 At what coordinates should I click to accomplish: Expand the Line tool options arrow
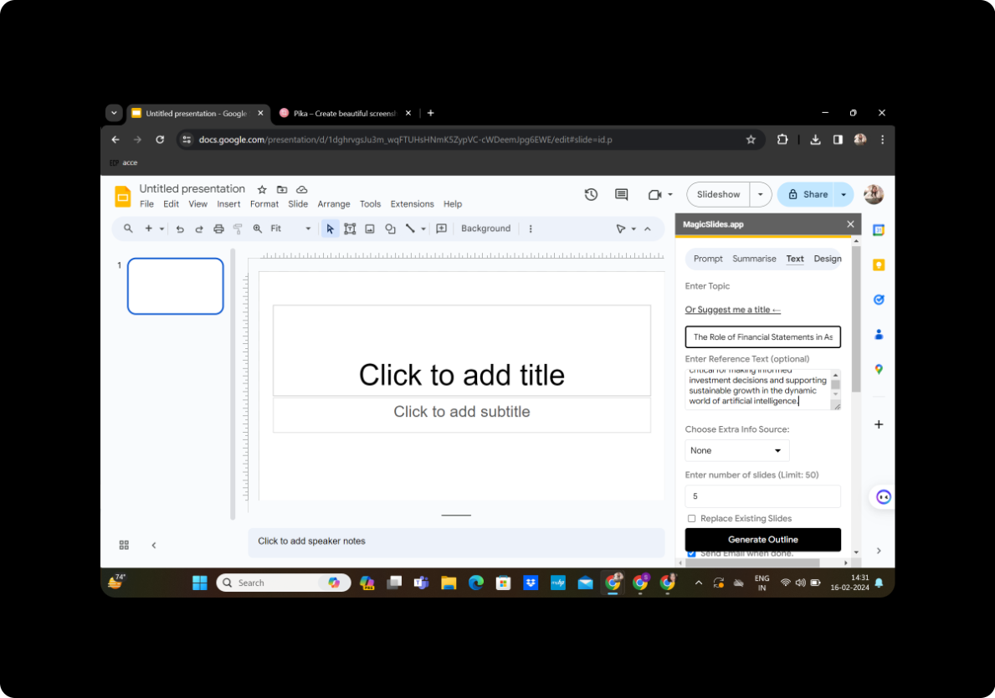click(x=423, y=228)
